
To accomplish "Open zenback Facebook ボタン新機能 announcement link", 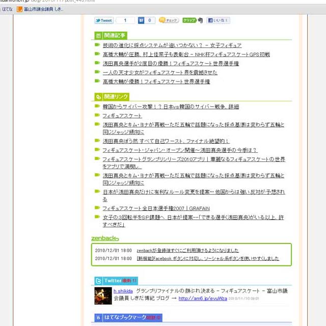I will coord(208,258).
